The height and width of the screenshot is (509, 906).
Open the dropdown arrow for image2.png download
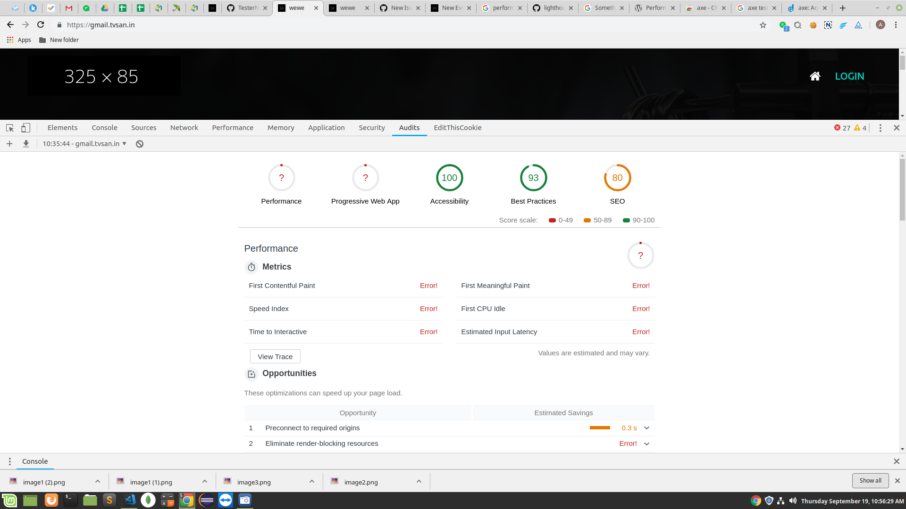(x=419, y=481)
